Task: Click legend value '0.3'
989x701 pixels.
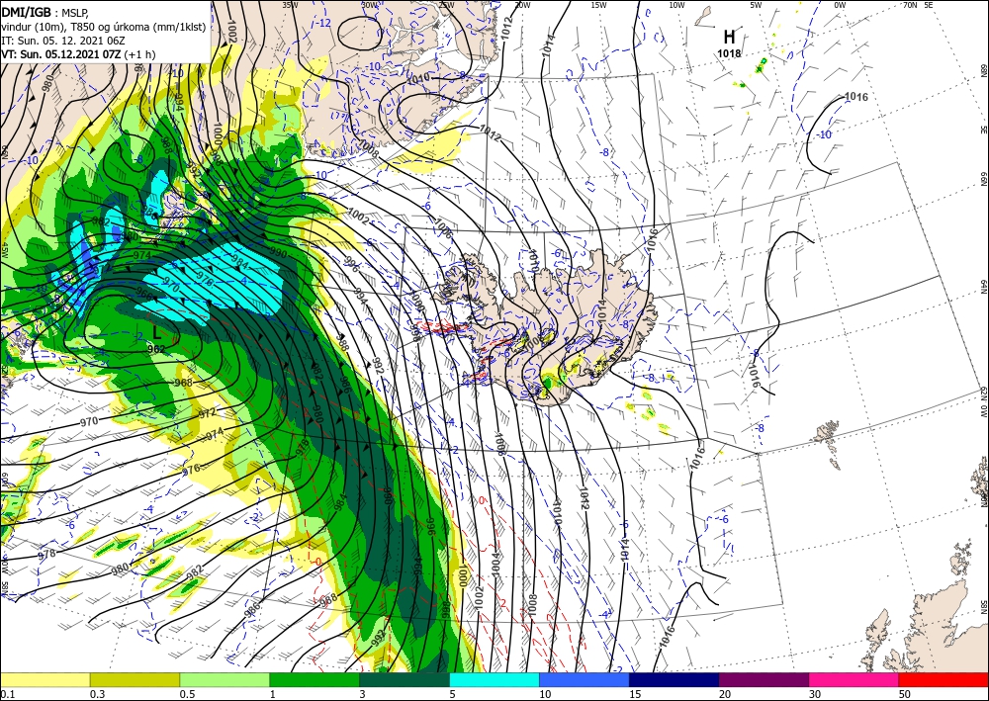Action: (97, 694)
